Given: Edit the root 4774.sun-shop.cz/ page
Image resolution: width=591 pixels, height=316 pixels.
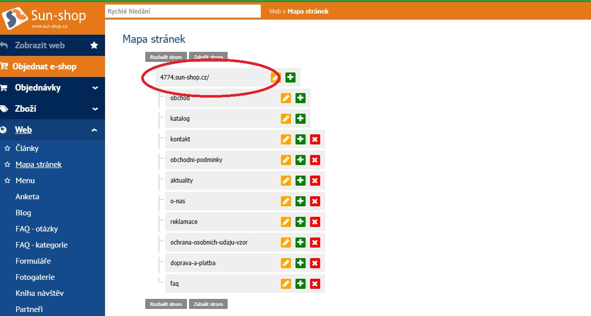Looking at the screenshot, I should [x=275, y=77].
